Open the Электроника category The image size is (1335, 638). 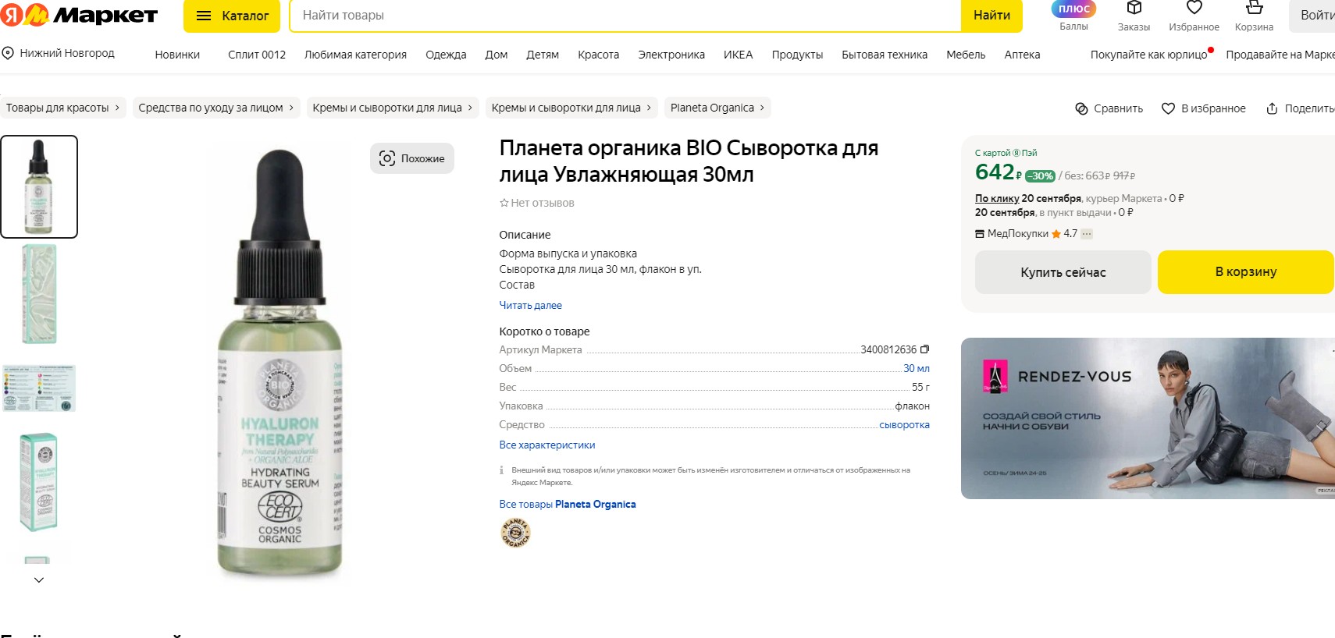pos(671,55)
